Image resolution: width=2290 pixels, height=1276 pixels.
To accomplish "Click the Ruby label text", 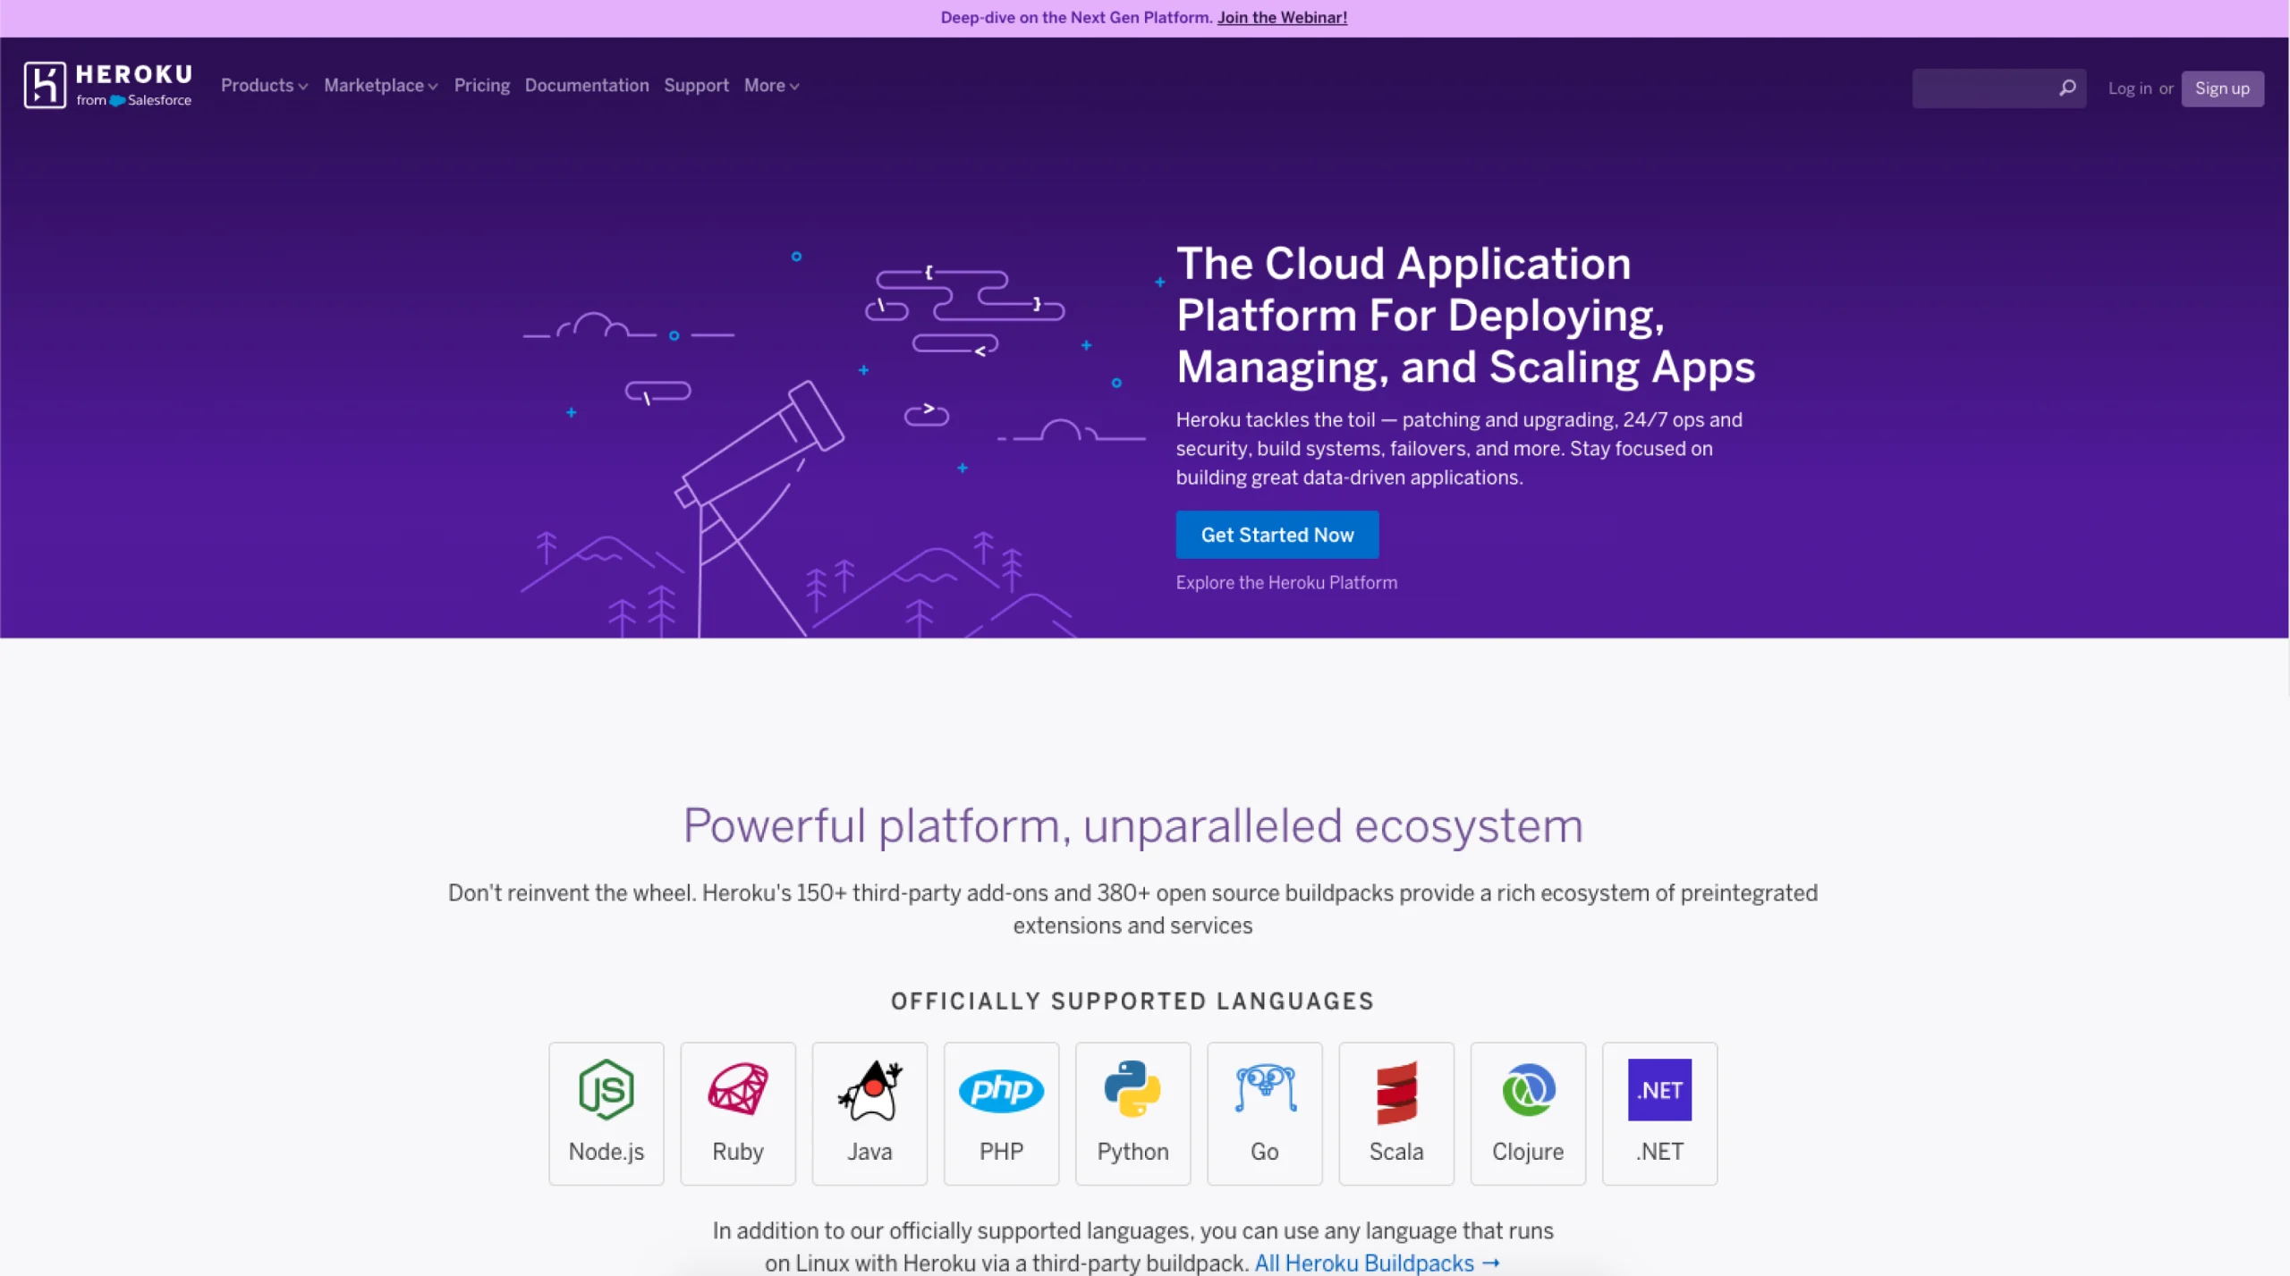I will tap(738, 1152).
